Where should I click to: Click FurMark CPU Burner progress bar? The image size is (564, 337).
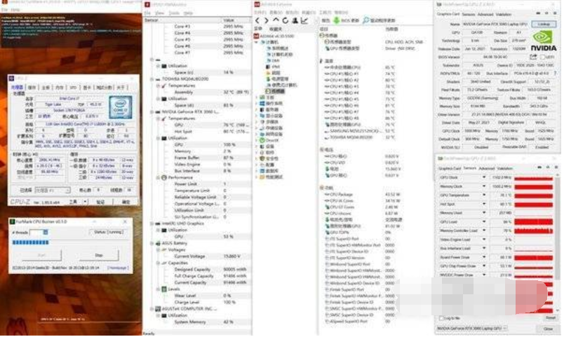click(x=31, y=242)
